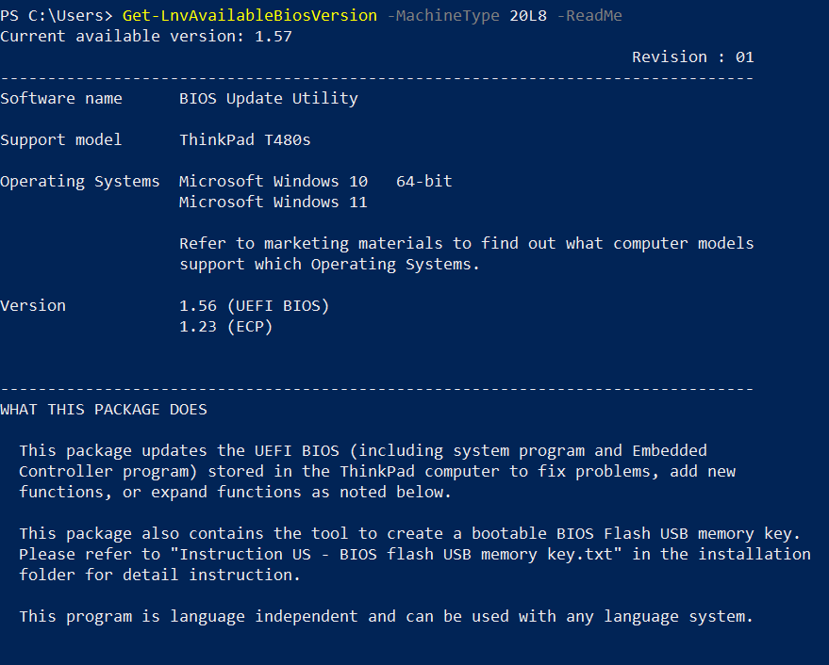This screenshot has height=665, width=829.
Task: Click the 1.56 (UEFI BIOS) version entry
Action: point(255,305)
